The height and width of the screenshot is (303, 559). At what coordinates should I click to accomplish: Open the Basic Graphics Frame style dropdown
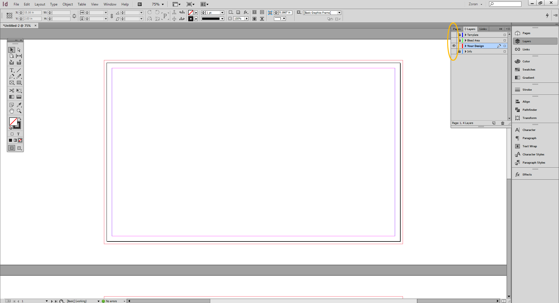coord(339,13)
